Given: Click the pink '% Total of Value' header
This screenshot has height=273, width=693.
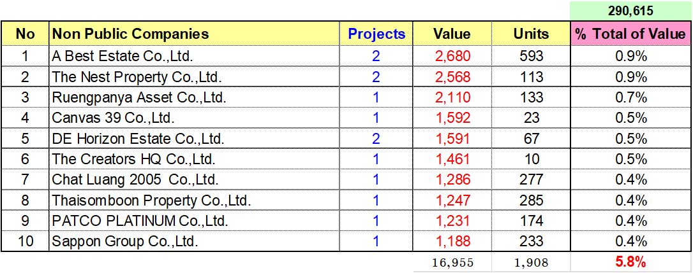Looking at the screenshot, I should (x=630, y=34).
